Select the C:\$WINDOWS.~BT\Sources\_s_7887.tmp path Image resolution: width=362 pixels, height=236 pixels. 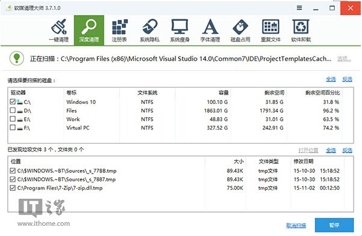coord(67,180)
